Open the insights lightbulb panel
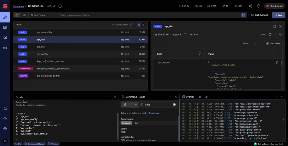Image resolution: width=288 pixels, height=146 pixels. 258,6
